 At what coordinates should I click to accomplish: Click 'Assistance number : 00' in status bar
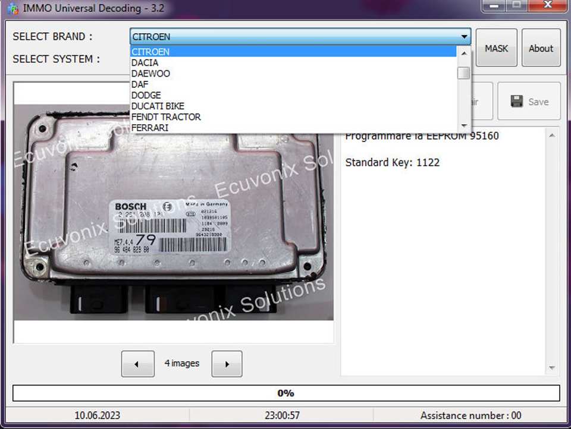click(x=470, y=415)
